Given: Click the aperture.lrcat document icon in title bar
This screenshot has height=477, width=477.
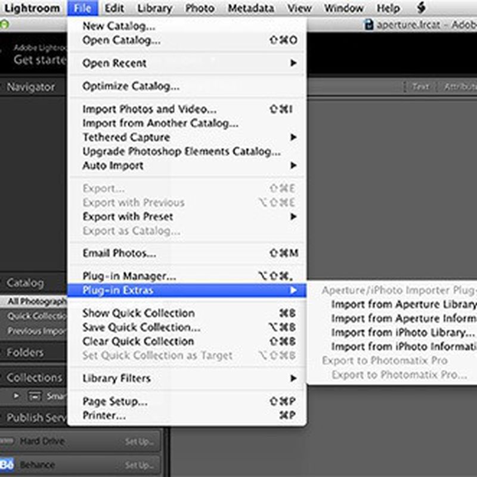Looking at the screenshot, I should coord(368,24).
